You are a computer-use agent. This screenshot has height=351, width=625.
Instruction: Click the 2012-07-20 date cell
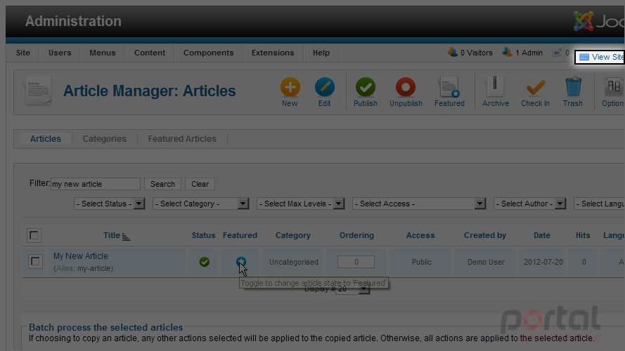[543, 262]
